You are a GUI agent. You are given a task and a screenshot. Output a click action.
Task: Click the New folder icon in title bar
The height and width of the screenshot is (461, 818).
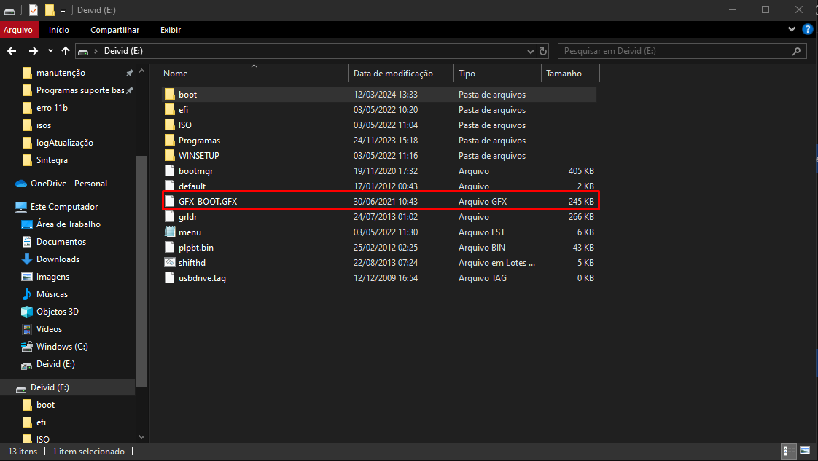coord(50,10)
